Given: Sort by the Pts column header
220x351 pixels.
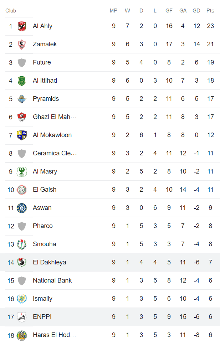Looking at the screenshot, I should (210, 10).
